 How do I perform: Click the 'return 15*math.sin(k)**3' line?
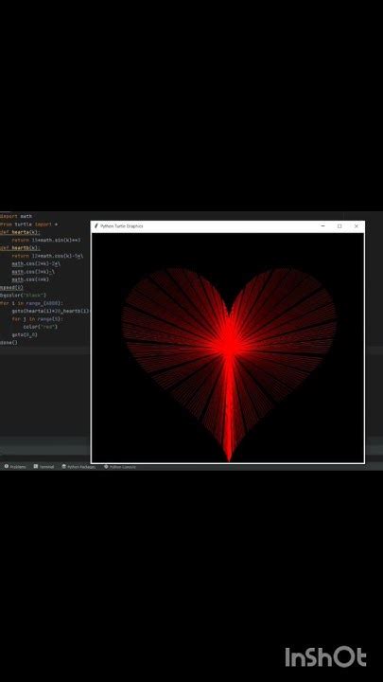click(x=46, y=240)
